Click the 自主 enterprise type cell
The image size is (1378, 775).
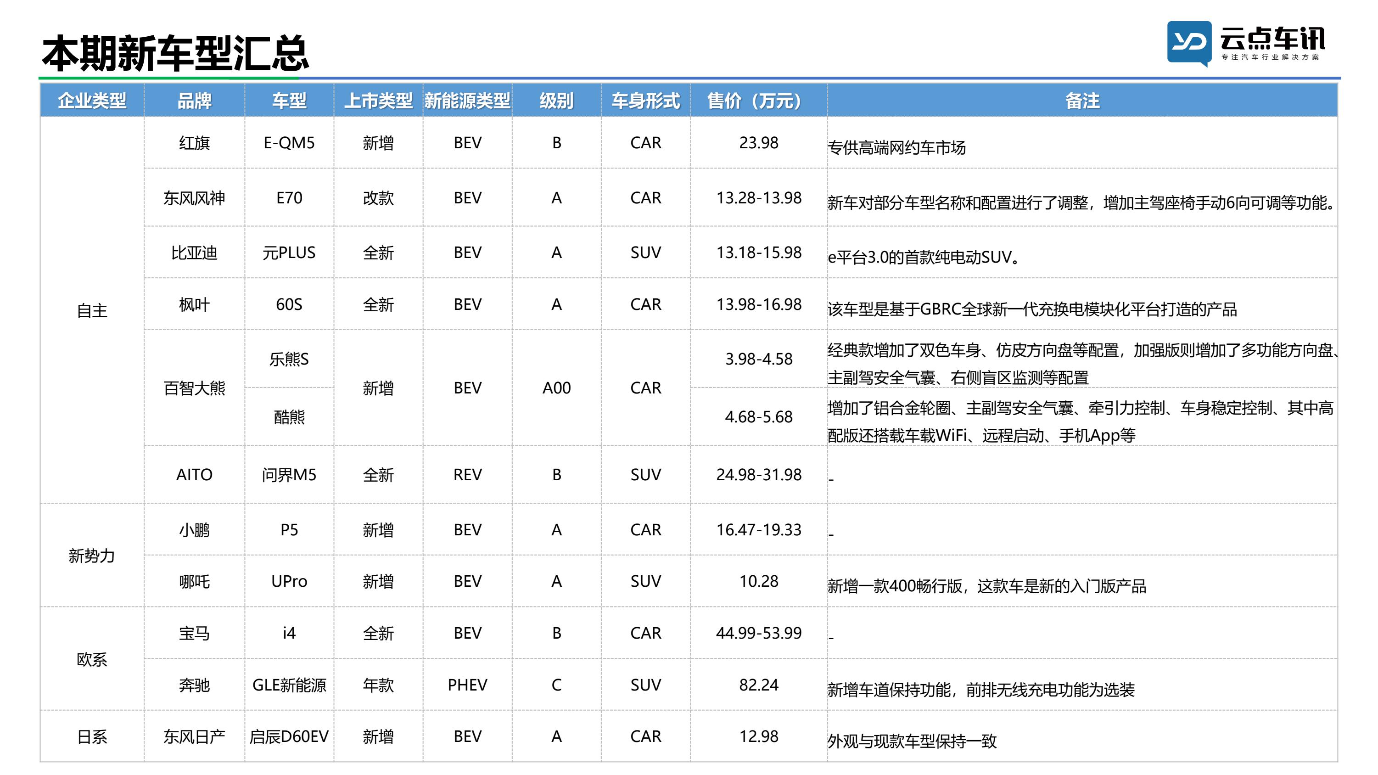92,310
